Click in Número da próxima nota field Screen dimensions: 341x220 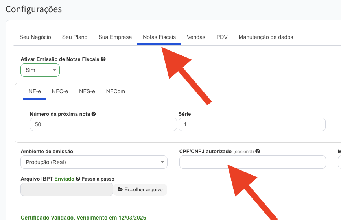[x=103, y=124]
